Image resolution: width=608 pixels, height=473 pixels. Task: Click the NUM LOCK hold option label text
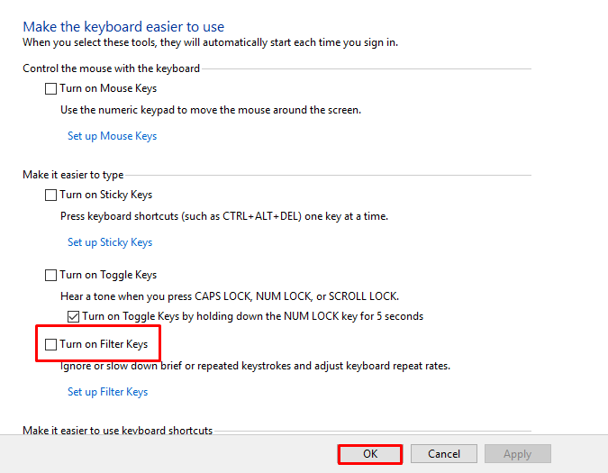(x=252, y=316)
